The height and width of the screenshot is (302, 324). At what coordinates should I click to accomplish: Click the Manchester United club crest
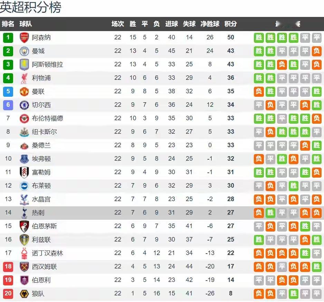click(x=24, y=91)
